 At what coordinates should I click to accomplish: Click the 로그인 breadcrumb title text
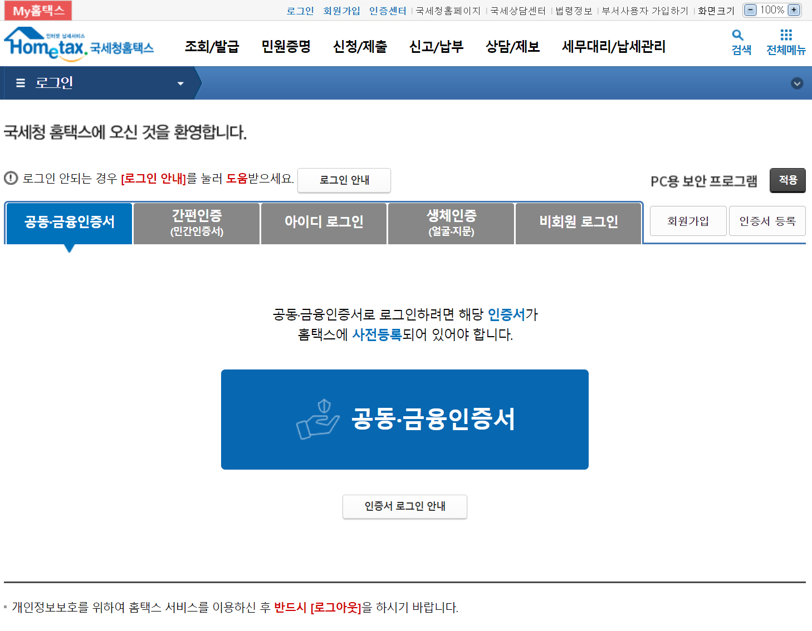pos(54,83)
